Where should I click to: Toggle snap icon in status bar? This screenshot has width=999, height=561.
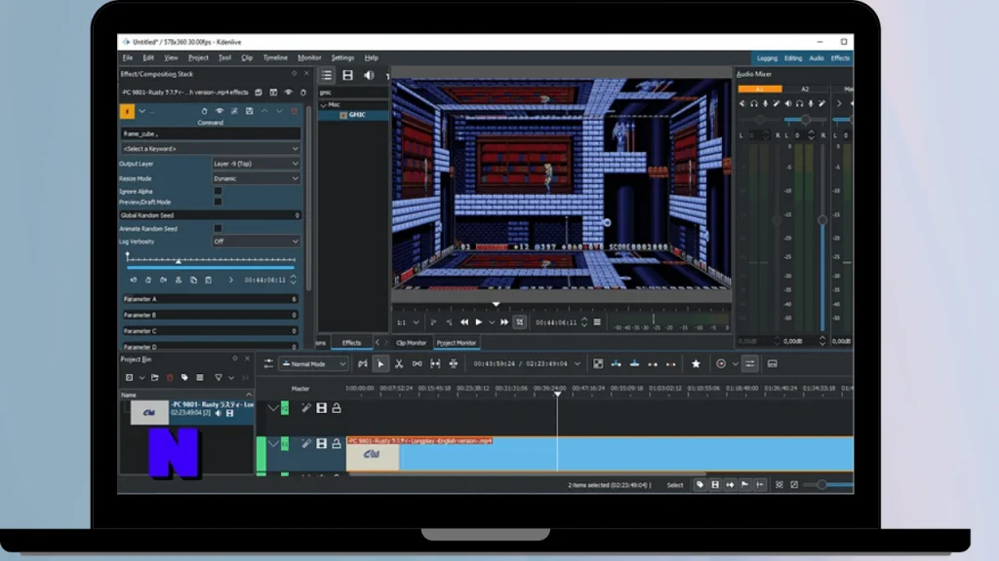[x=759, y=485]
